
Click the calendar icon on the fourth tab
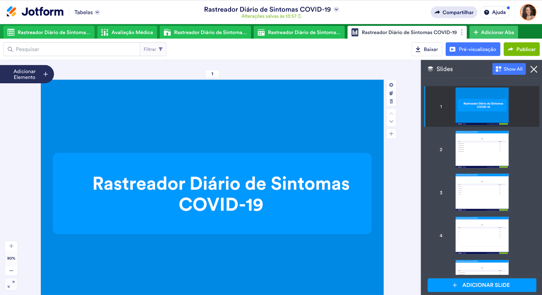[261, 32]
